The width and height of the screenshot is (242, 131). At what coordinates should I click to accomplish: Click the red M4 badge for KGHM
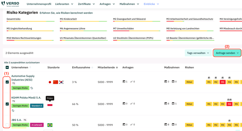click(x=229, y=104)
